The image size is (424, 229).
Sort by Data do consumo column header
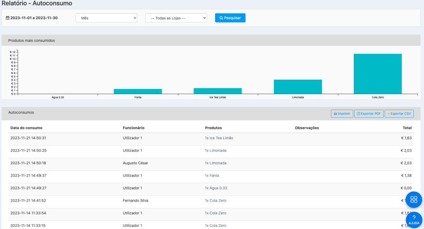tap(26, 128)
